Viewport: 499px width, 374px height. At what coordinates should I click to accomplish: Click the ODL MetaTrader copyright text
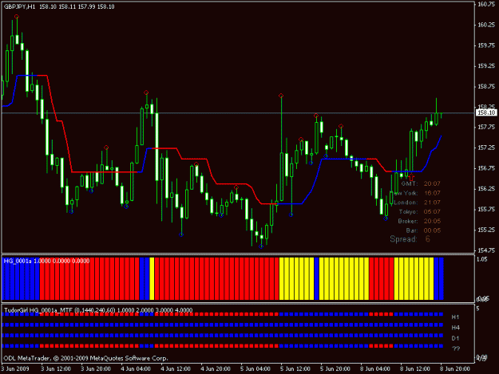[86, 358]
